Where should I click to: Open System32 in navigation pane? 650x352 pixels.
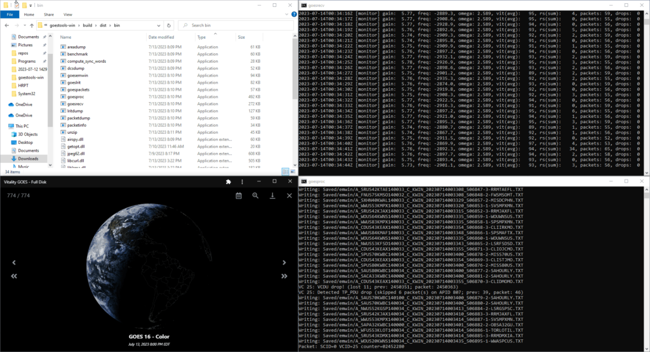click(x=26, y=94)
